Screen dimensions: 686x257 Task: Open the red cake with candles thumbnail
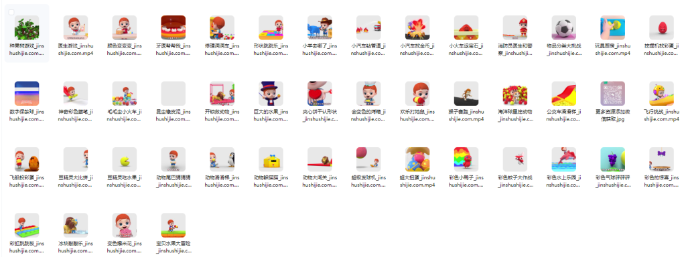(x=174, y=28)
